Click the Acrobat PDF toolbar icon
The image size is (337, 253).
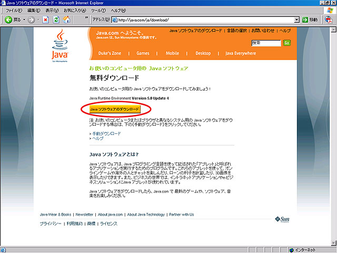pos(329,20)
